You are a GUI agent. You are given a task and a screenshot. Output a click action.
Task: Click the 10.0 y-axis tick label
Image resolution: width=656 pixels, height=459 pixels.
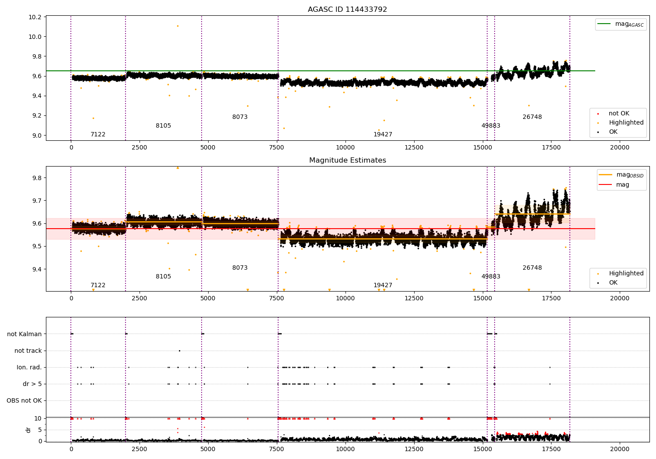click(35, 37)
